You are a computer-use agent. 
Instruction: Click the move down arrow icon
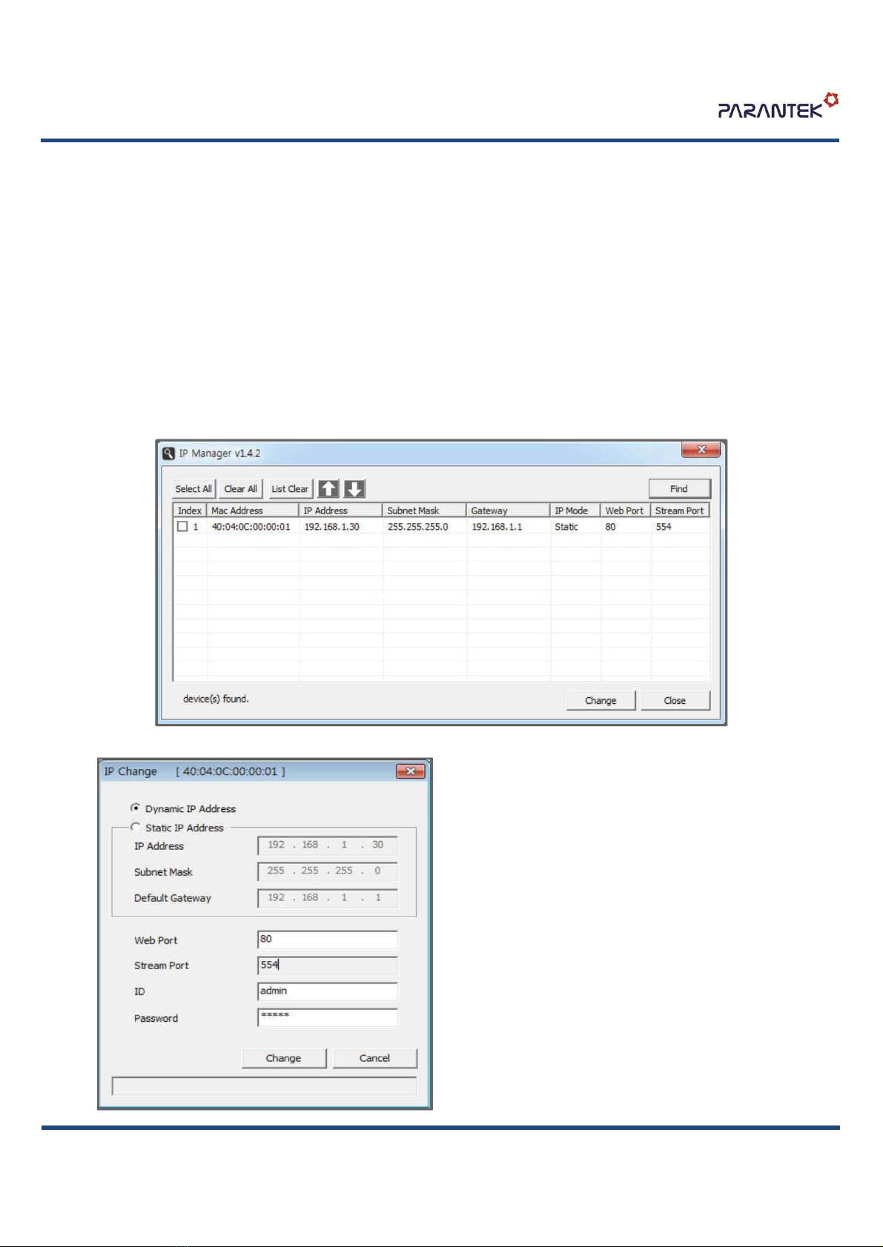point(354,489)
